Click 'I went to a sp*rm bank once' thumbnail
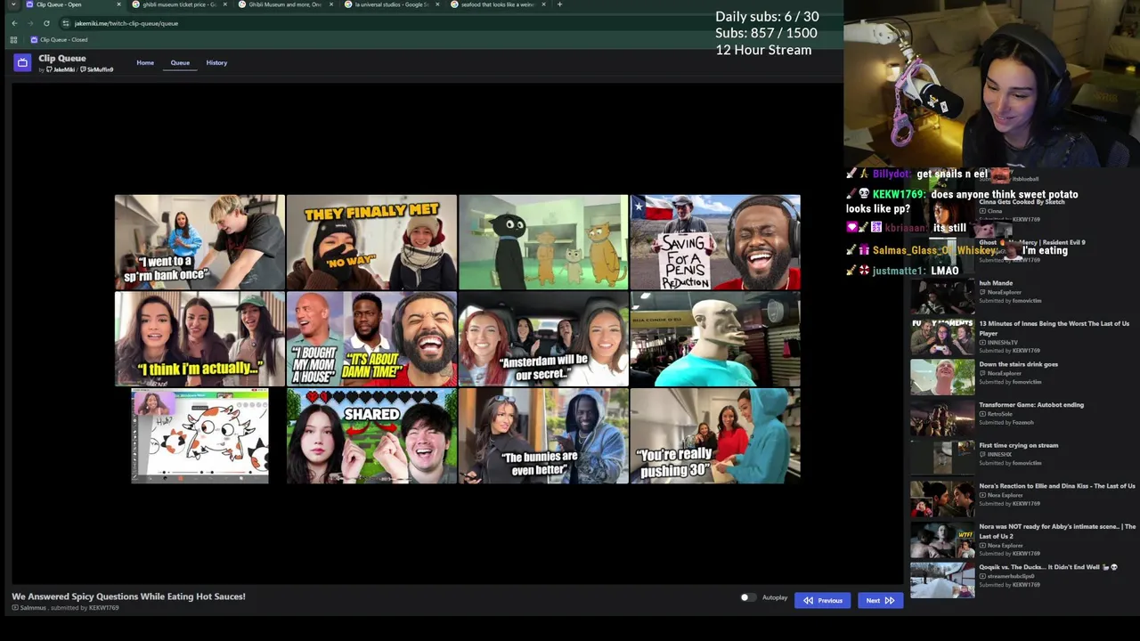The image size is (1140, 641). tap(199, 242)
